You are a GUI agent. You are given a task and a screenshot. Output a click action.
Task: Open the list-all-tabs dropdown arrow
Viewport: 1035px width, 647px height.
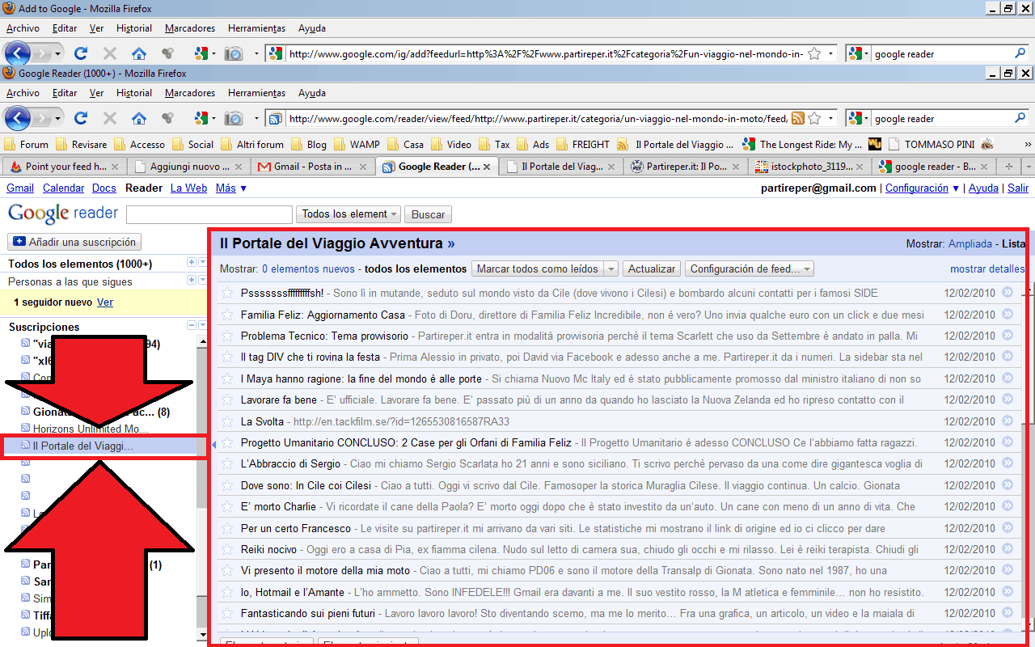[x=1028, y=167]
